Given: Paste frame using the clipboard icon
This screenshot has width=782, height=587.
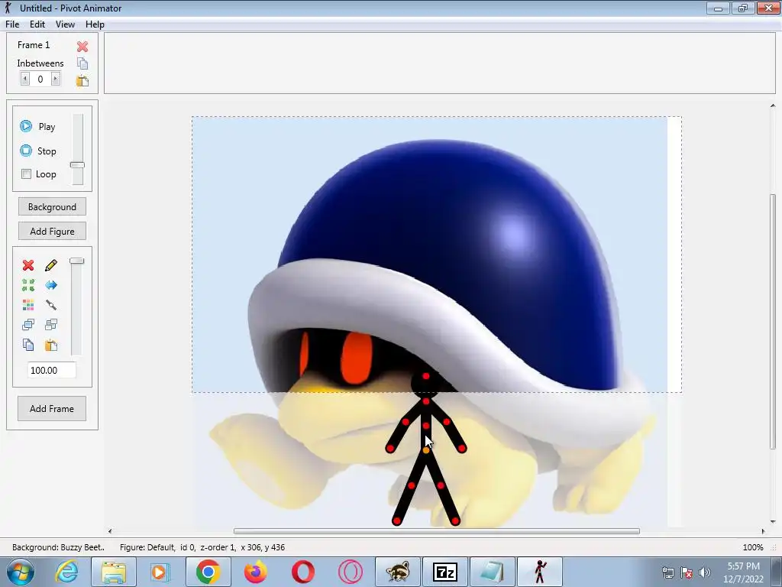Looking at the screenshot, I should [82, 80].
